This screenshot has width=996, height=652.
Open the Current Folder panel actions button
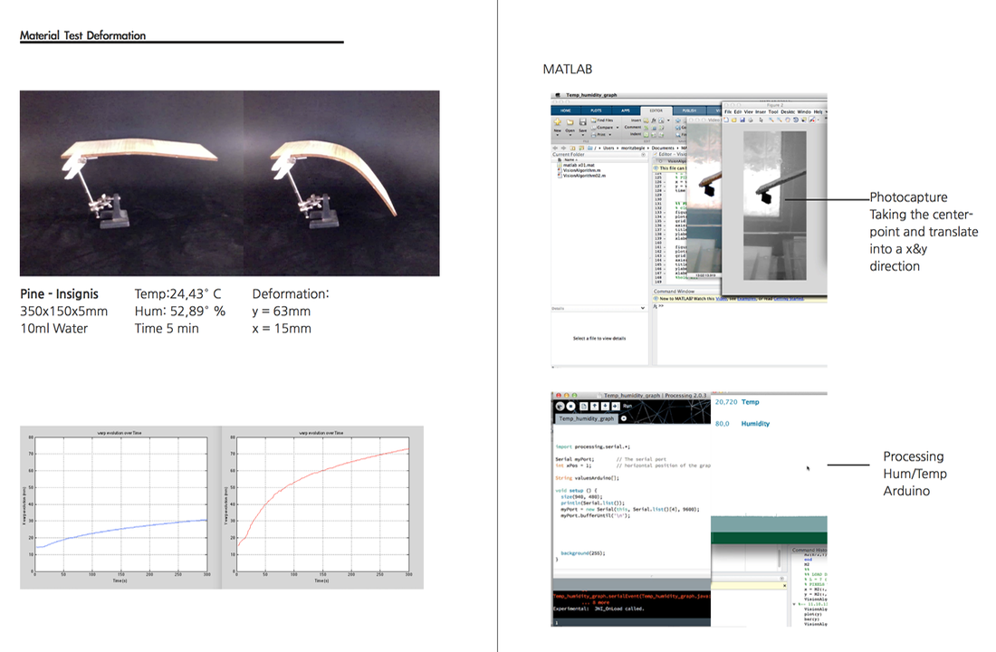pos(643,155)
